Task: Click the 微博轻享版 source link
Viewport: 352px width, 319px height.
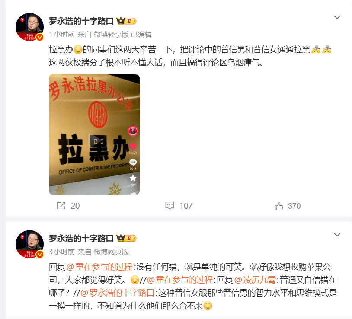Action: tap(111, 34)
